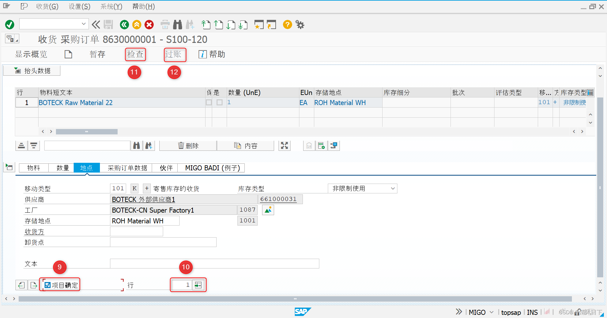Click the 检查 check button
The image size is (607, 318).
coord(135,54)
